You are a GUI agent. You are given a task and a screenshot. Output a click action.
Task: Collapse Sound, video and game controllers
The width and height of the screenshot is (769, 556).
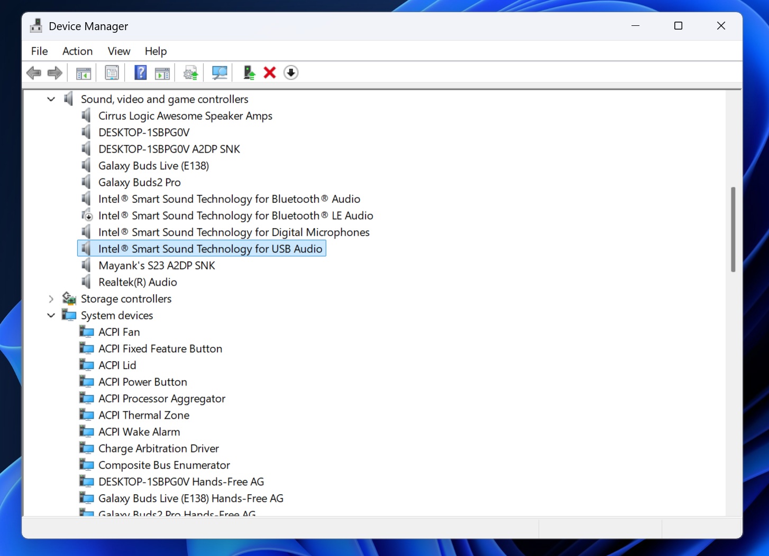pyautogui.click(x=51, y=99)
